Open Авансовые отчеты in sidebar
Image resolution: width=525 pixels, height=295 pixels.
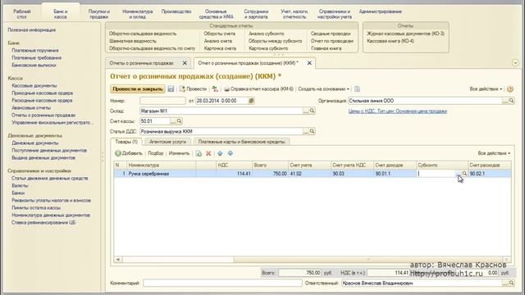[x=31, y=107]
